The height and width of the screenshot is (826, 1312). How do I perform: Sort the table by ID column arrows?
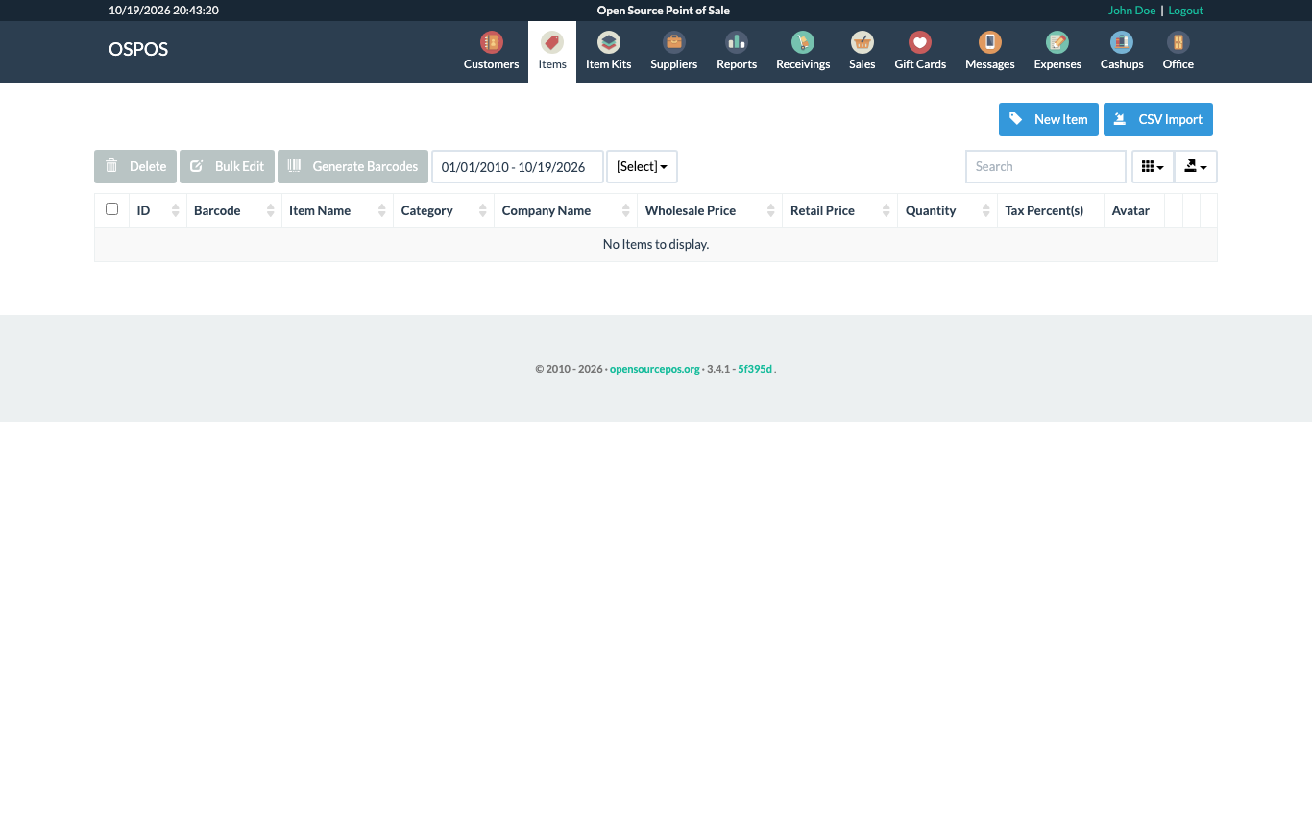(x=176, y=210)
